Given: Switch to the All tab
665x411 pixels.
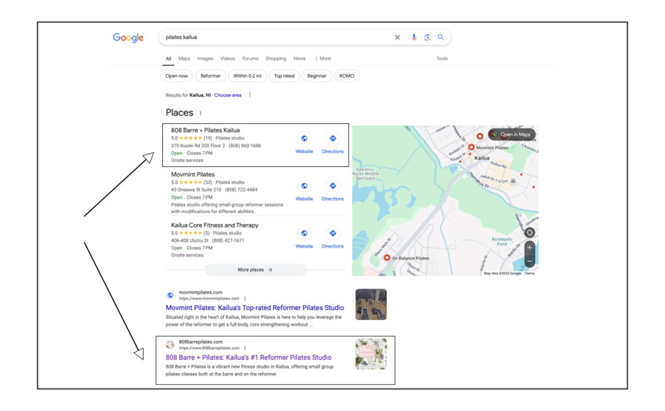Looking at the screenshot, I should click(168, 58).
